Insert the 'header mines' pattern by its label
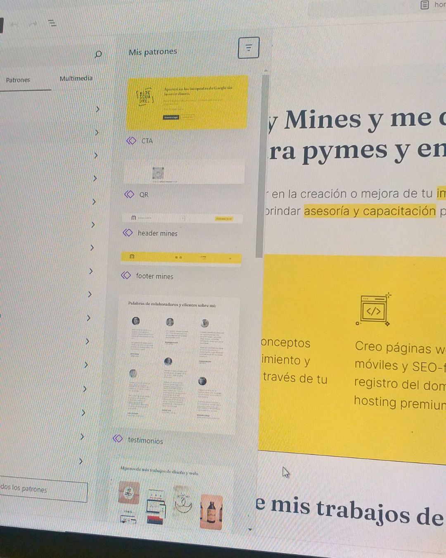446x558 pixels. 157,234
